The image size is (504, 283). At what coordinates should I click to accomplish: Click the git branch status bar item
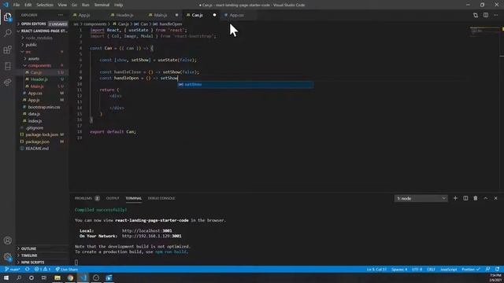(x=13, y=269)
